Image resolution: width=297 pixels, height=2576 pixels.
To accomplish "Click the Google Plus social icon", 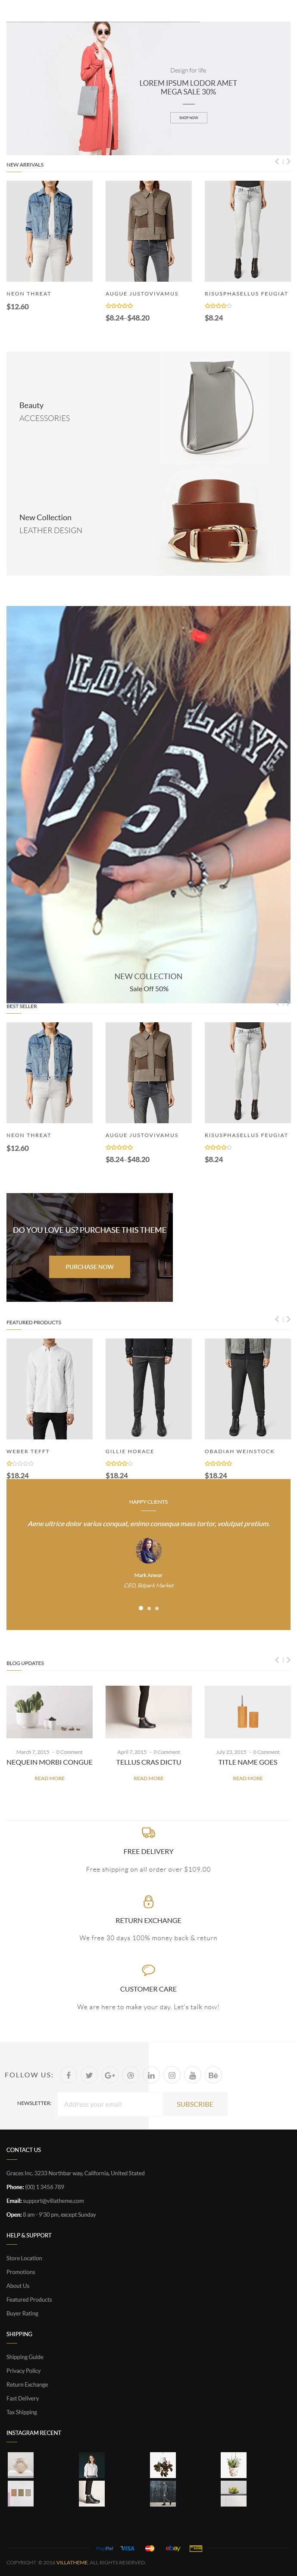I will pos(110,2075).
